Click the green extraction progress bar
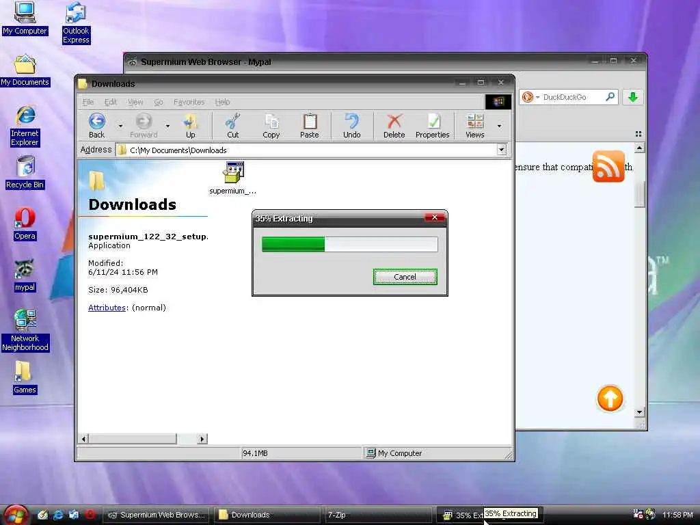This screenshot has height=525, width=700. [349, 244]
